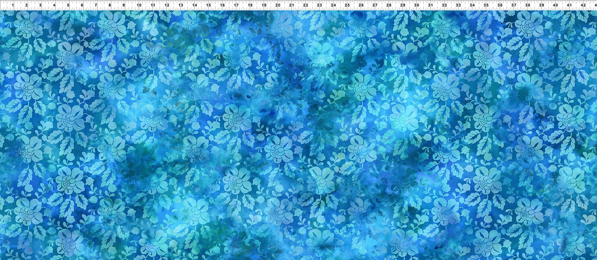Pick the ruler mark labeled 33
This screenshot has width=597, height=260.
click(x=458, y=5)
